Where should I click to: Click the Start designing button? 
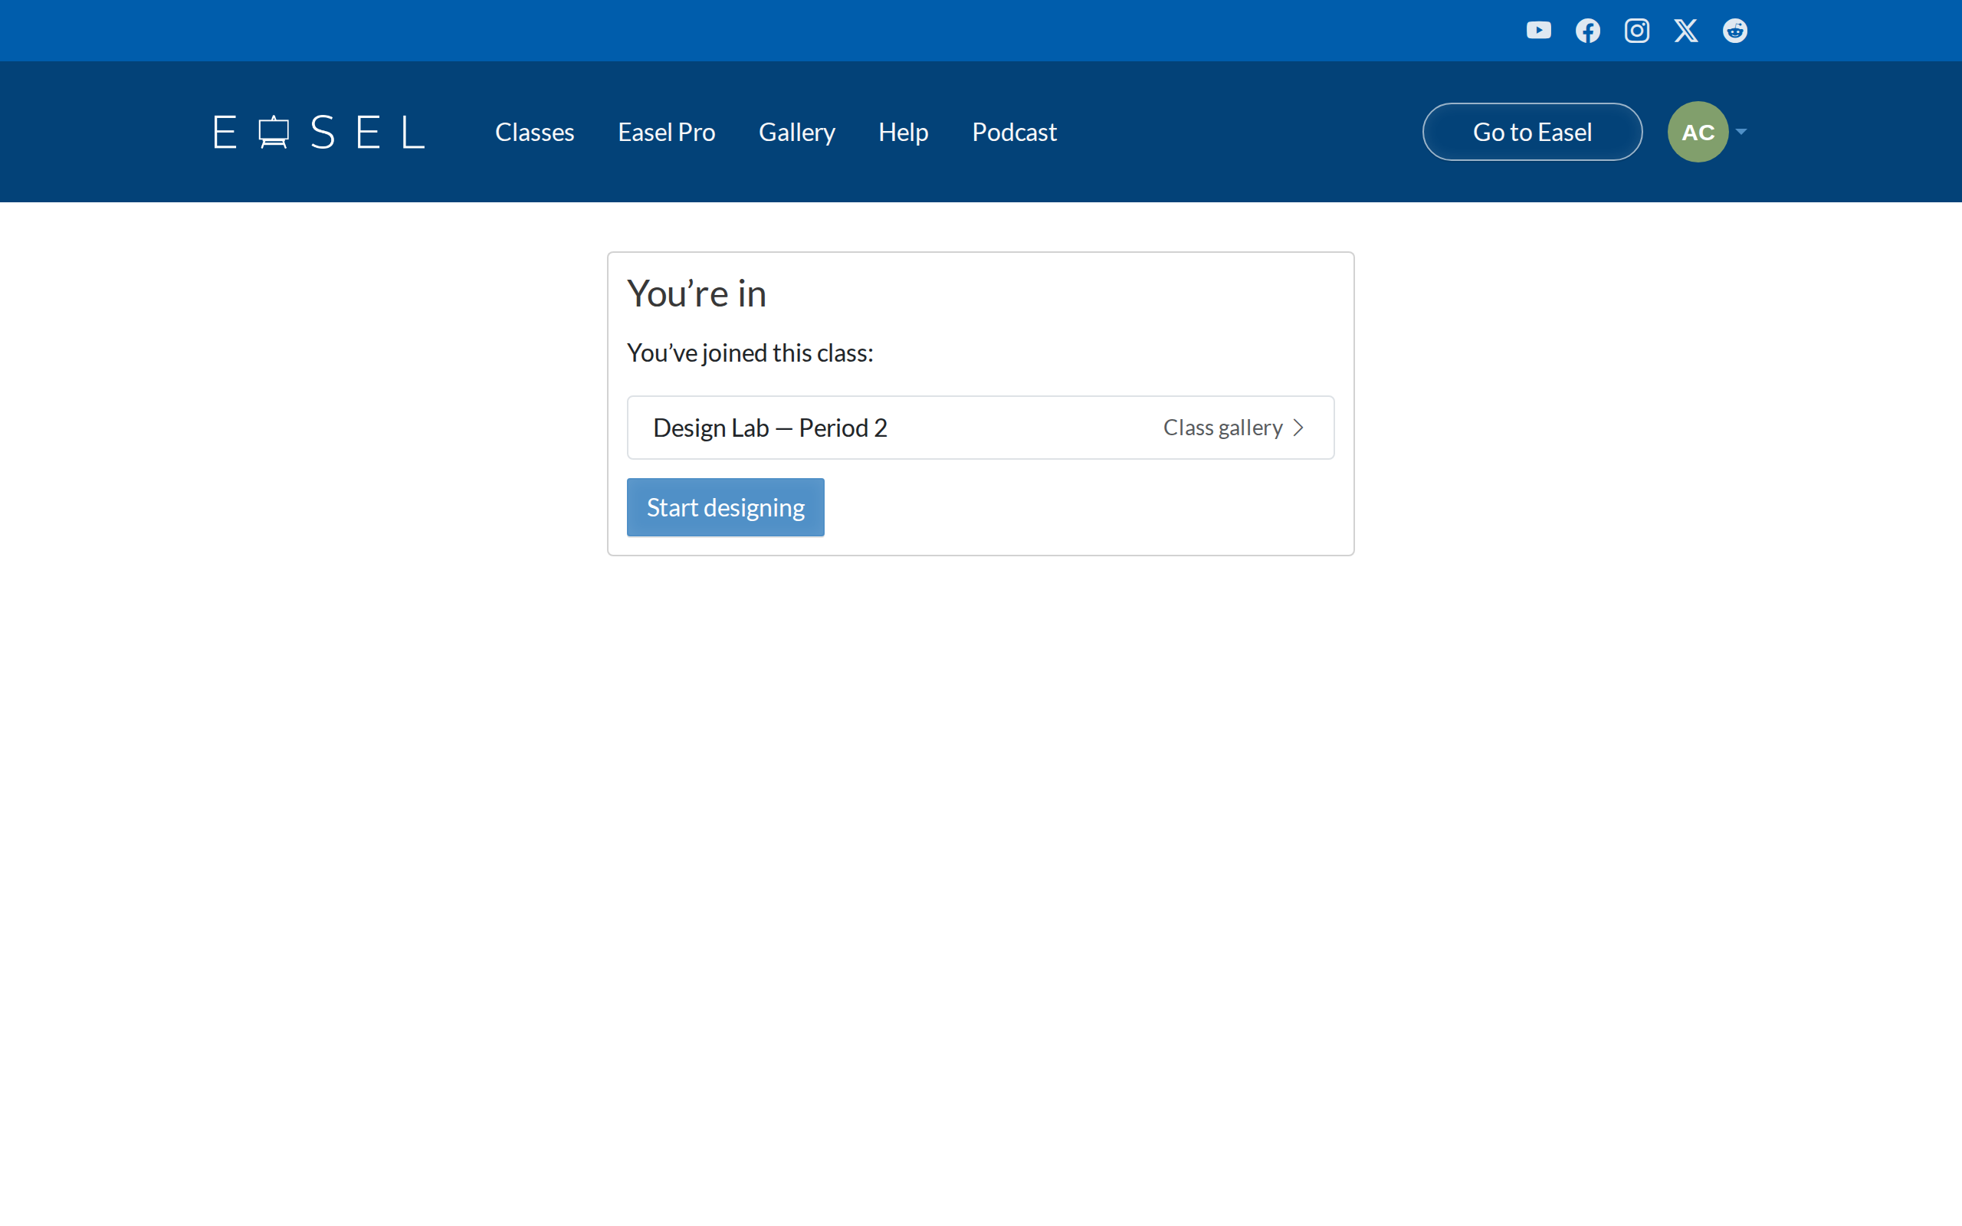(x=726, y=506)
